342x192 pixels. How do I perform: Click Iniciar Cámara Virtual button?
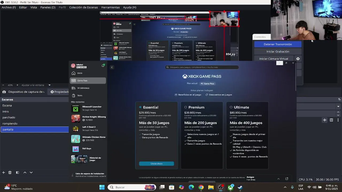click(274, 59)
